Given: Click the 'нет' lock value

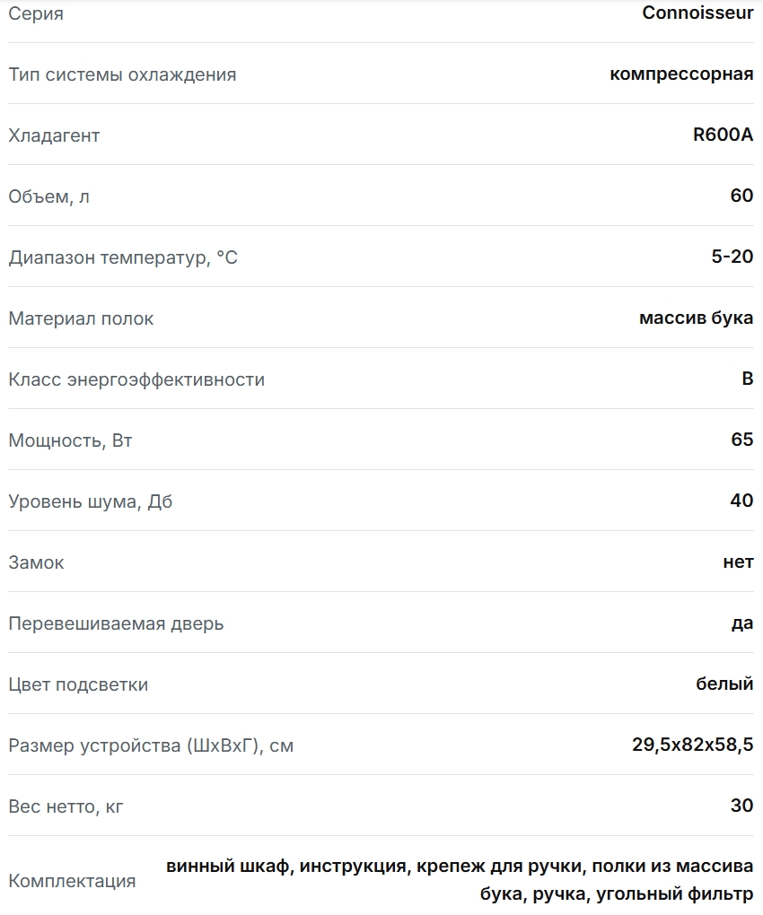Looking at the screenshot, I should 738,562.
